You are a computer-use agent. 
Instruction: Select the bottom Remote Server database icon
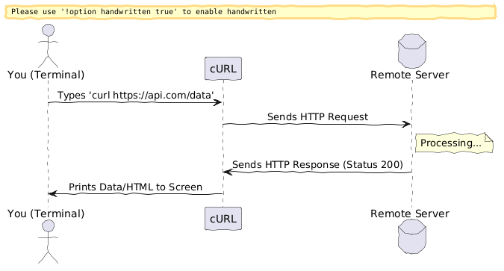pos(411,237)
